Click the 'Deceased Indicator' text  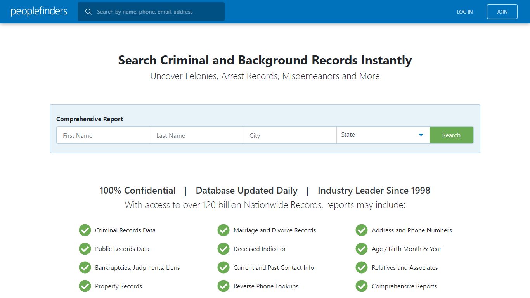pos(260,249)
